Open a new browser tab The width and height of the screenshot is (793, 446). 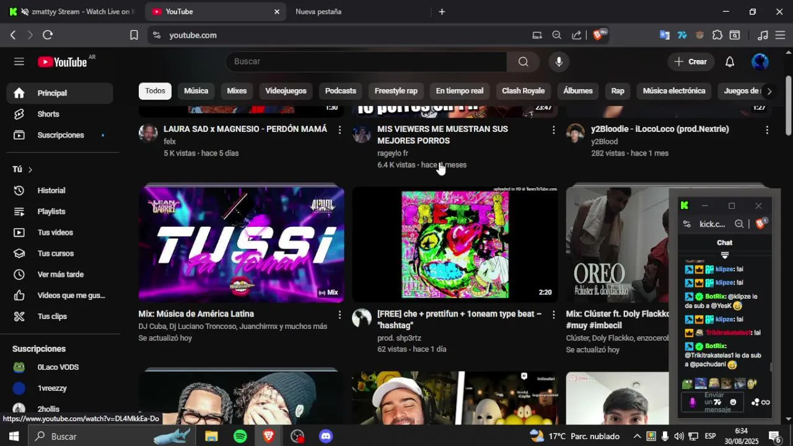pos(442,12)
